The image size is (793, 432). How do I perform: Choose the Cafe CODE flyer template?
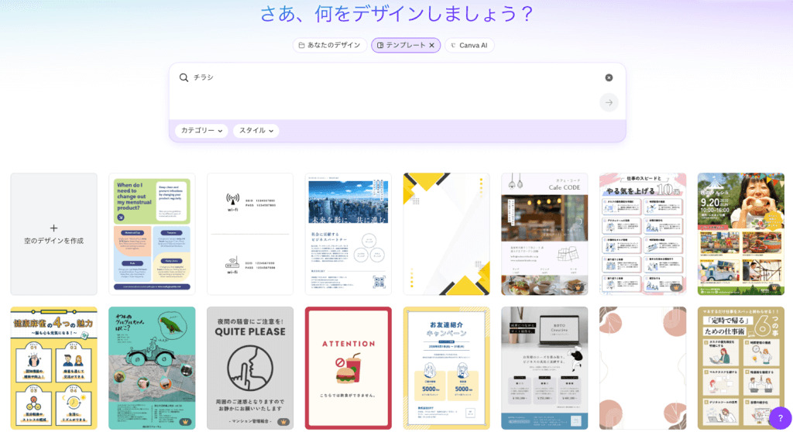[x=544, y=234]
